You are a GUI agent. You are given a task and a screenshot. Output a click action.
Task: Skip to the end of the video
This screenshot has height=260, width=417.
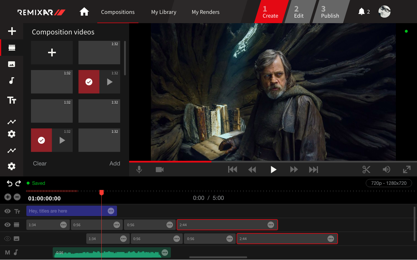[x=313, y=169]
